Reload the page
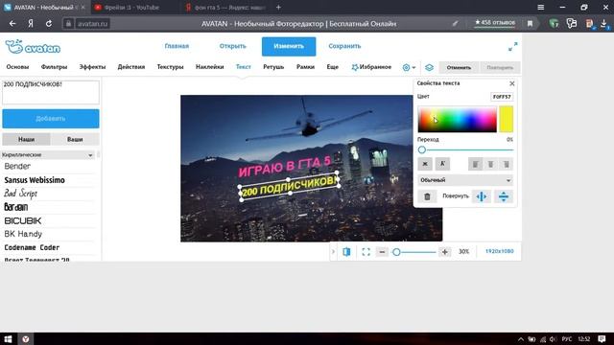Screen dimensions: 614x345 point(49,23)
